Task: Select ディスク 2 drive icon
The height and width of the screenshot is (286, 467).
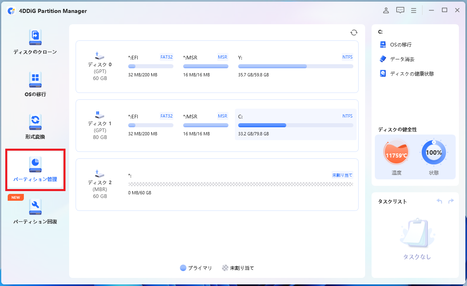Action: (x=99, y=174)
